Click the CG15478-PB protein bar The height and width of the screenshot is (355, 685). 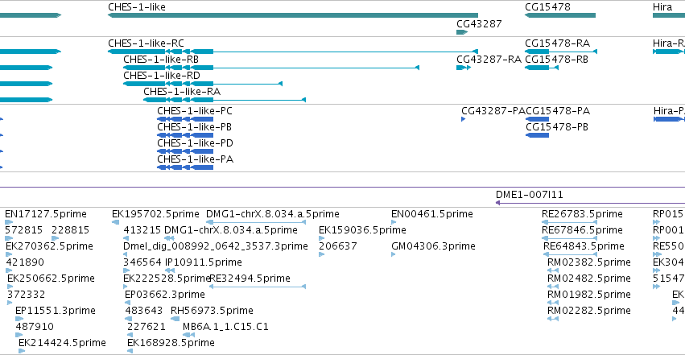[x=537, y=135]
